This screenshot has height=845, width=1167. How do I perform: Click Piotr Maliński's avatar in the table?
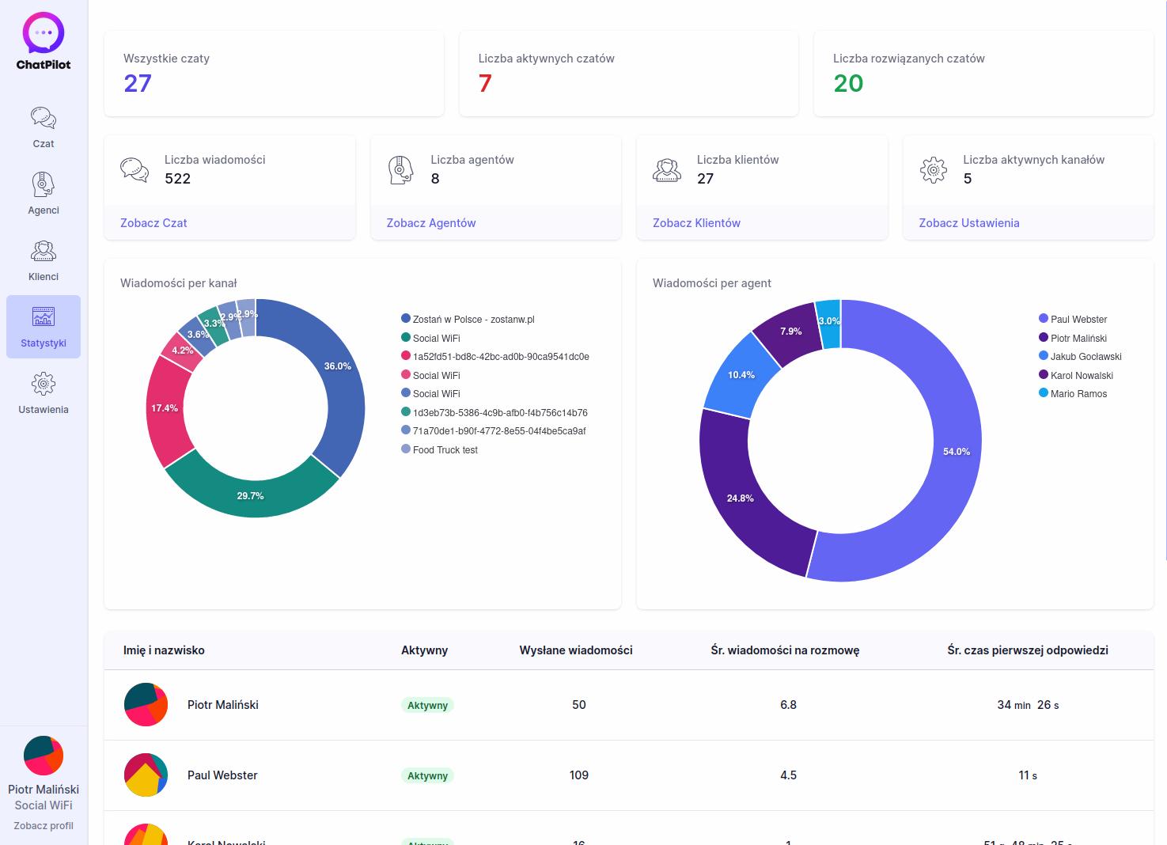[x=146, y=705]
